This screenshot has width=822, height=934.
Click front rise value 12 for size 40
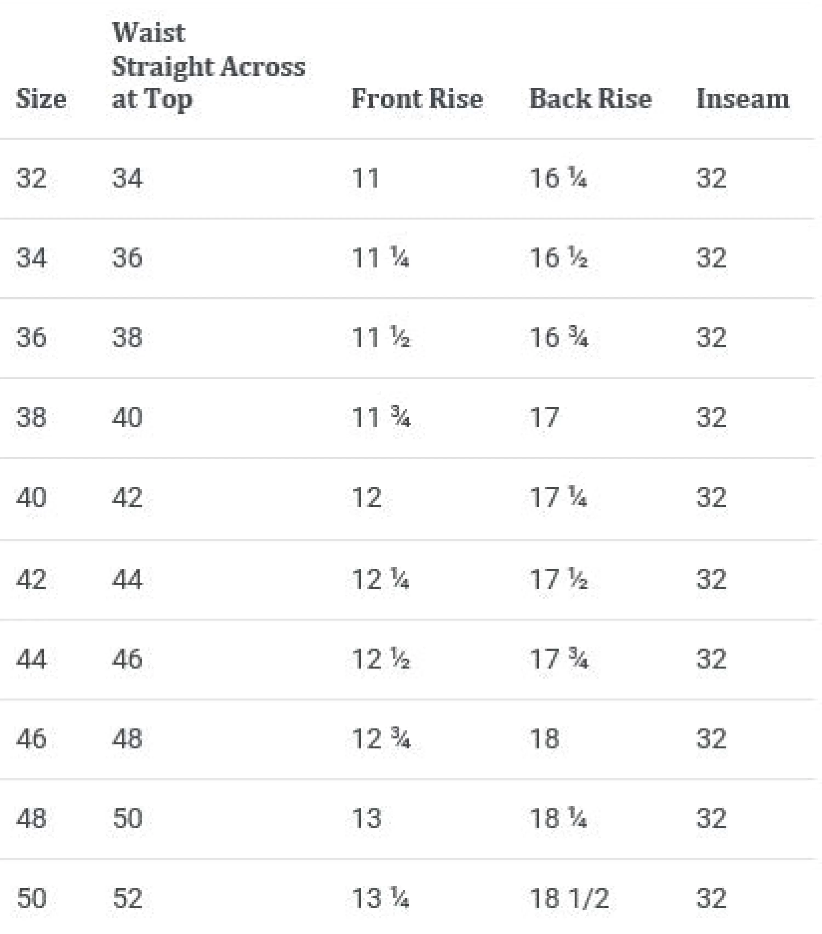coord(366,497)
